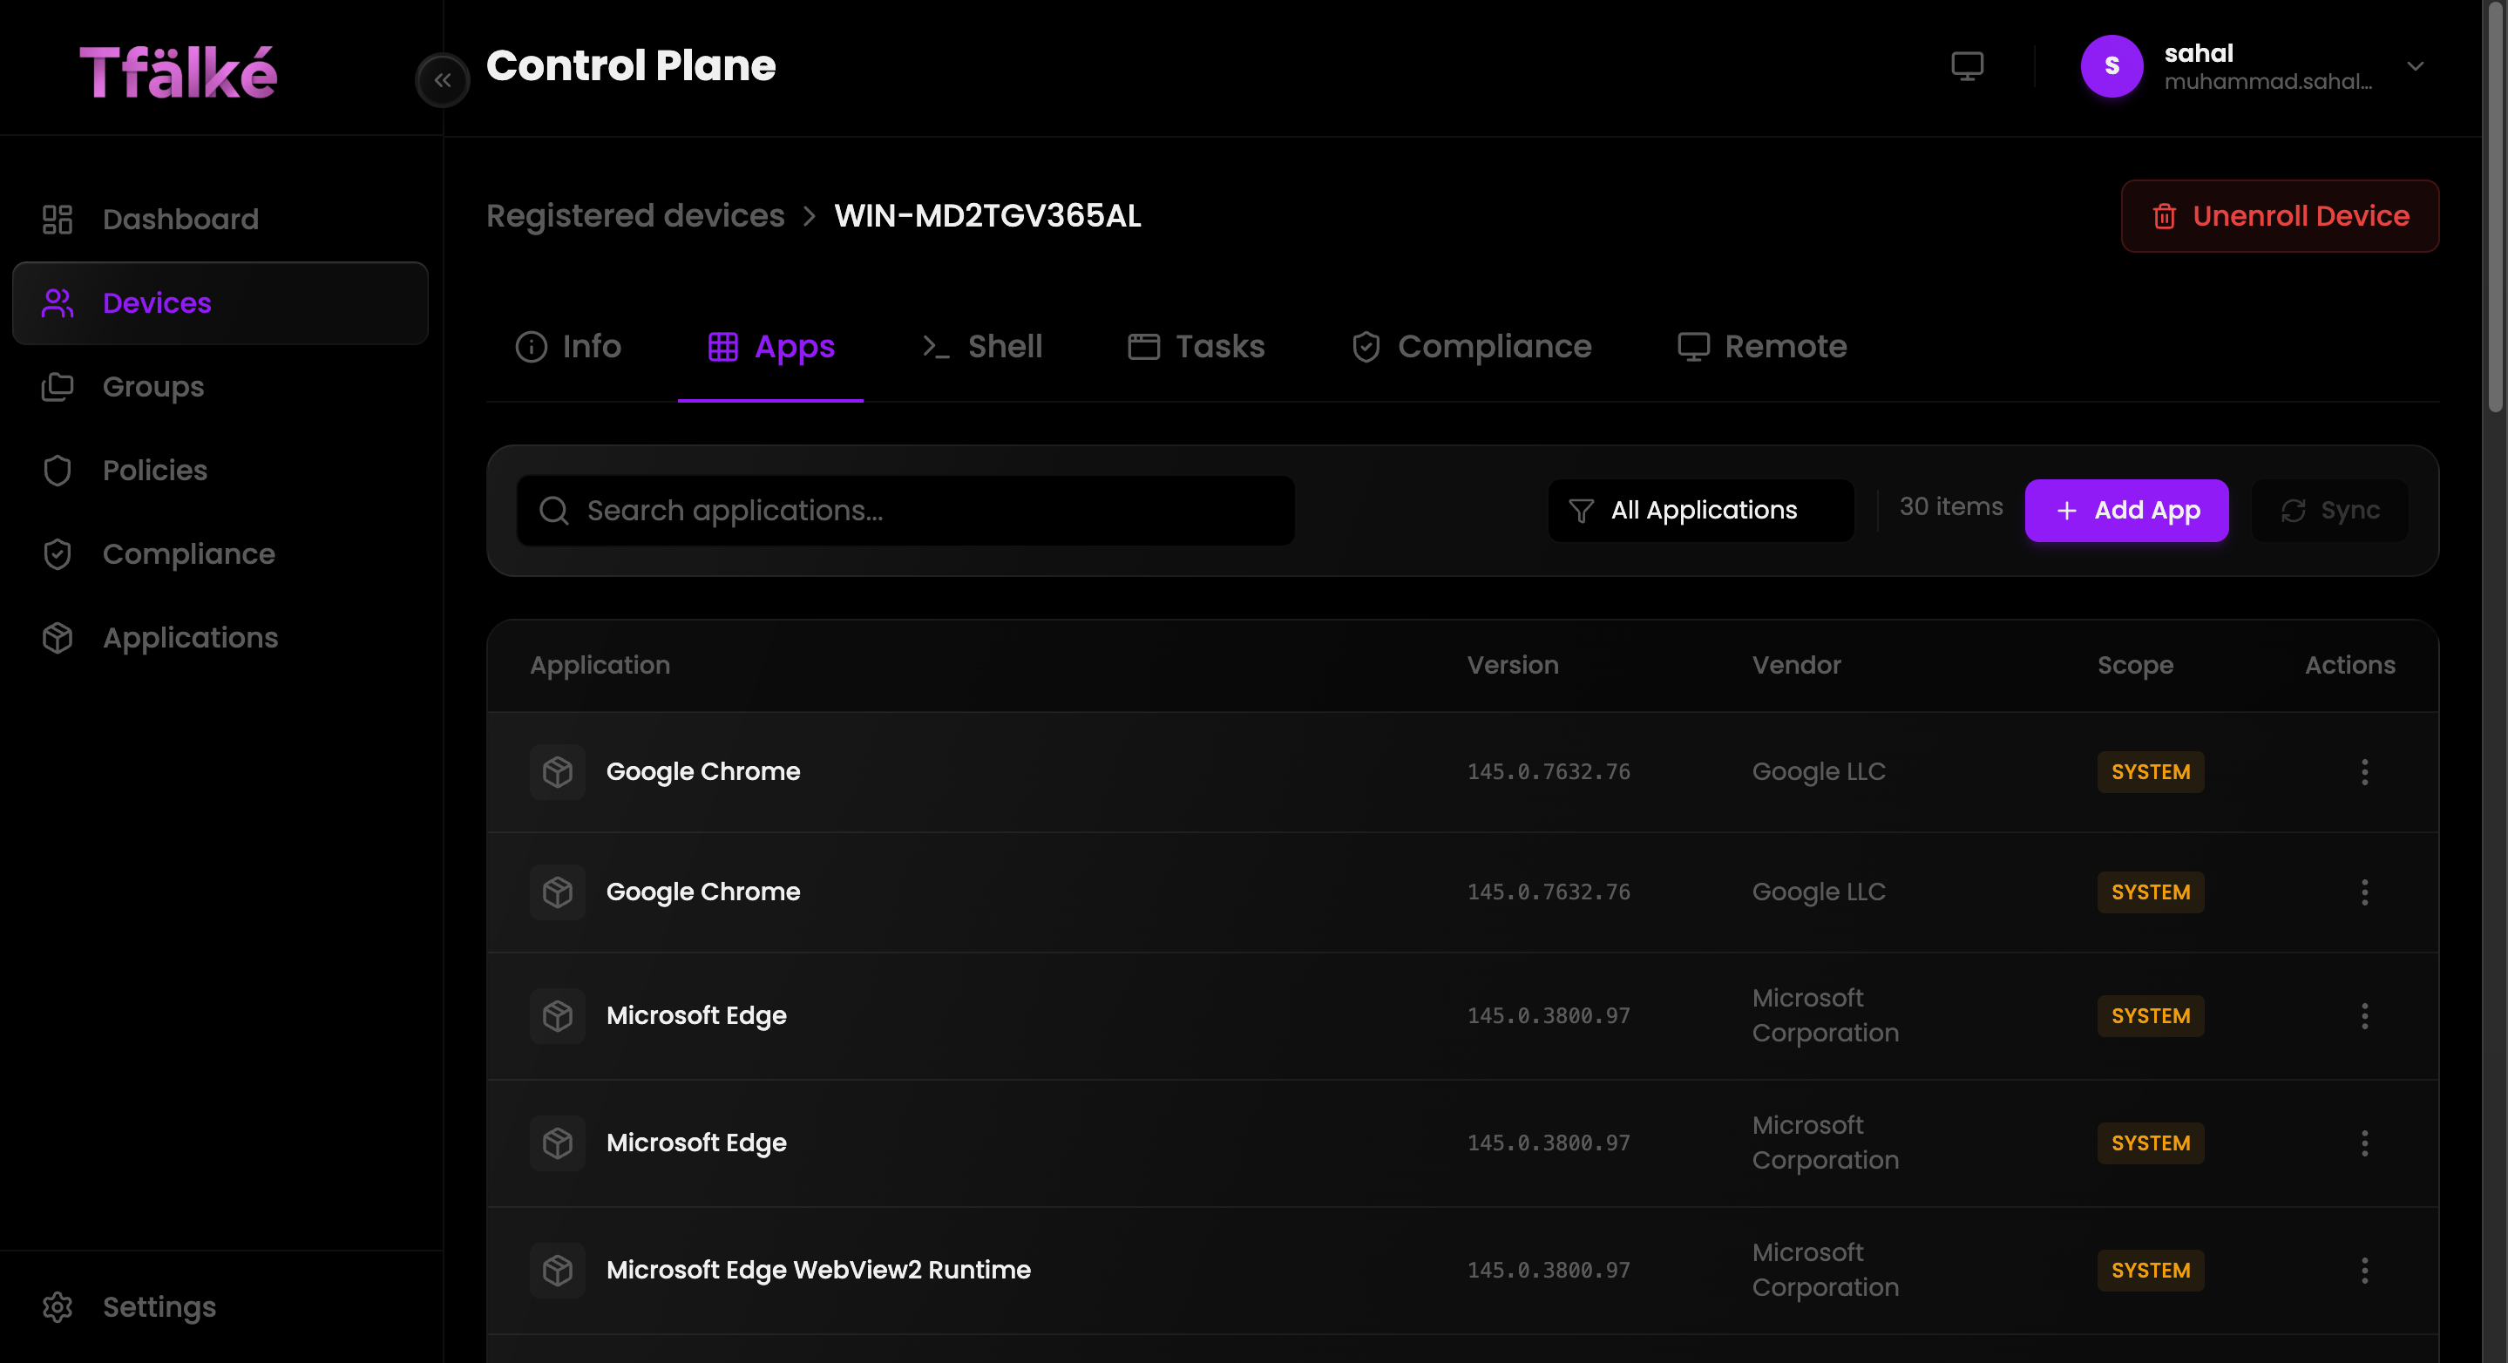The height and width of the screenshot is (1363, 2508).
Task: Click the truncated email 'muhammad.sahal...'
Action: click(2267, 82)
